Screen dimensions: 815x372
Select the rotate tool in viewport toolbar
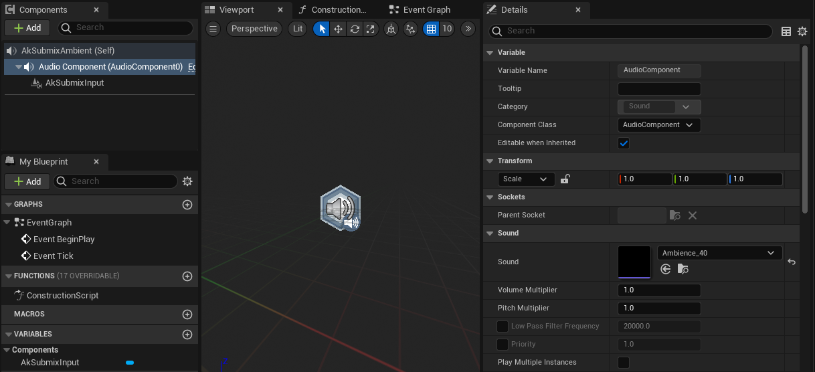pyautogui.click(x=355, y=29)
